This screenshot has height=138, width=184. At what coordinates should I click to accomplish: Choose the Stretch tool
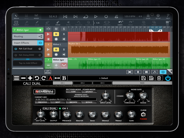(107, 23)
